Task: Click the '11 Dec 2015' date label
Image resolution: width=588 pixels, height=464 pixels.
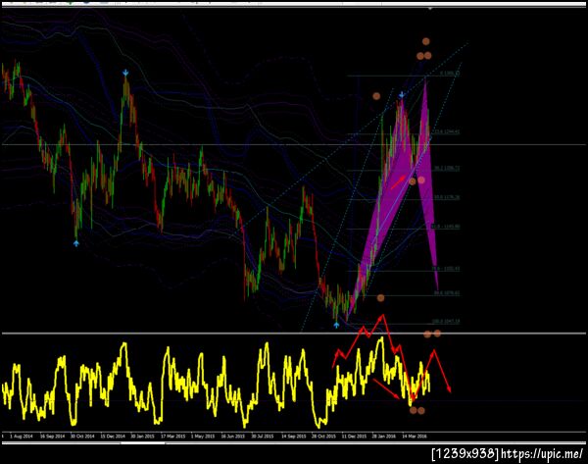Action: (354, 437)
